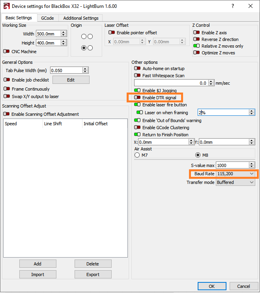Select the top-left origin radio button
260x293 pixels.
click(x=84, y=37)
